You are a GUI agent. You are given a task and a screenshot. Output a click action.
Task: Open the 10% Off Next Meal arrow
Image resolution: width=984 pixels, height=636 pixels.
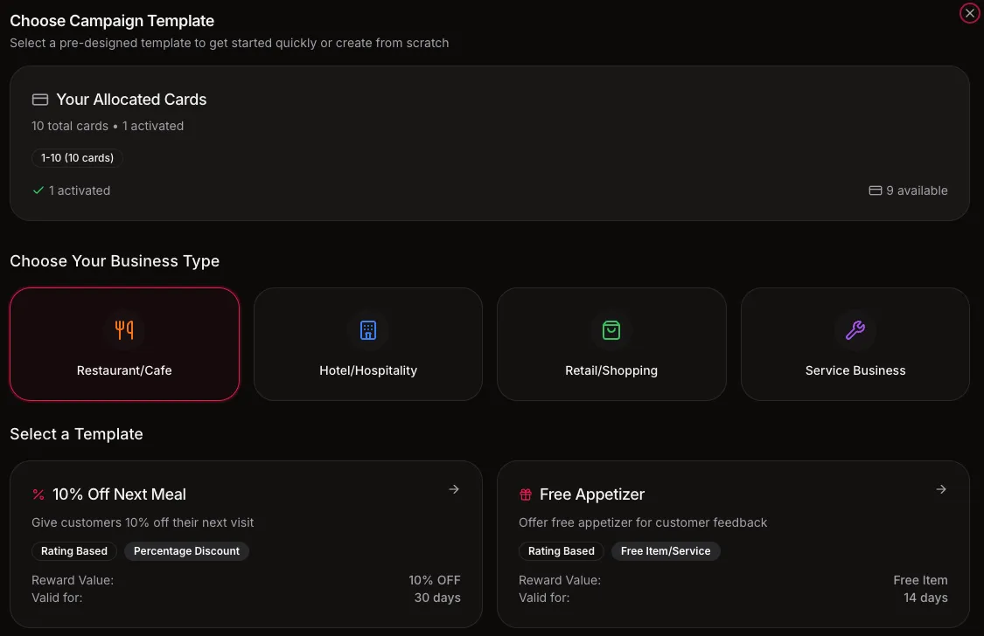[x=454, y=489]
